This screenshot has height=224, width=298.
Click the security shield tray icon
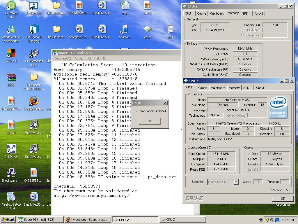267,220
